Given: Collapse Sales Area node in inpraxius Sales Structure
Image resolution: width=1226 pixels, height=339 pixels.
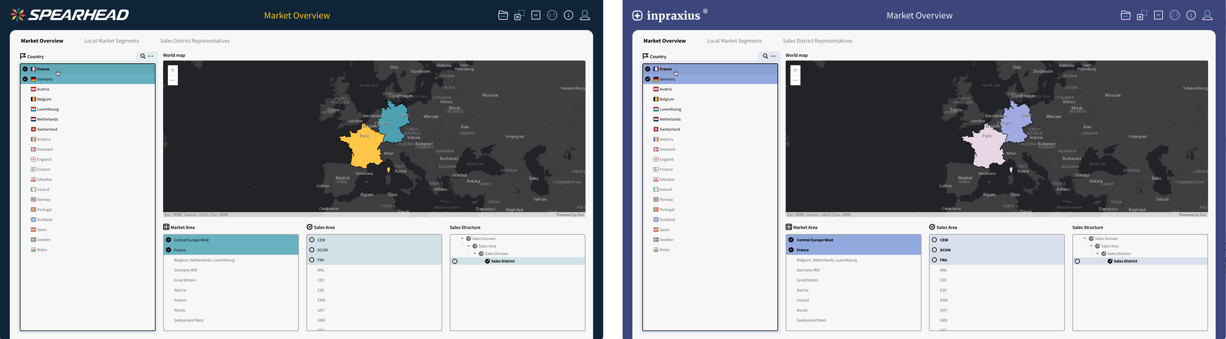Looking at the screenshot, I should [x=1091, y=246].
